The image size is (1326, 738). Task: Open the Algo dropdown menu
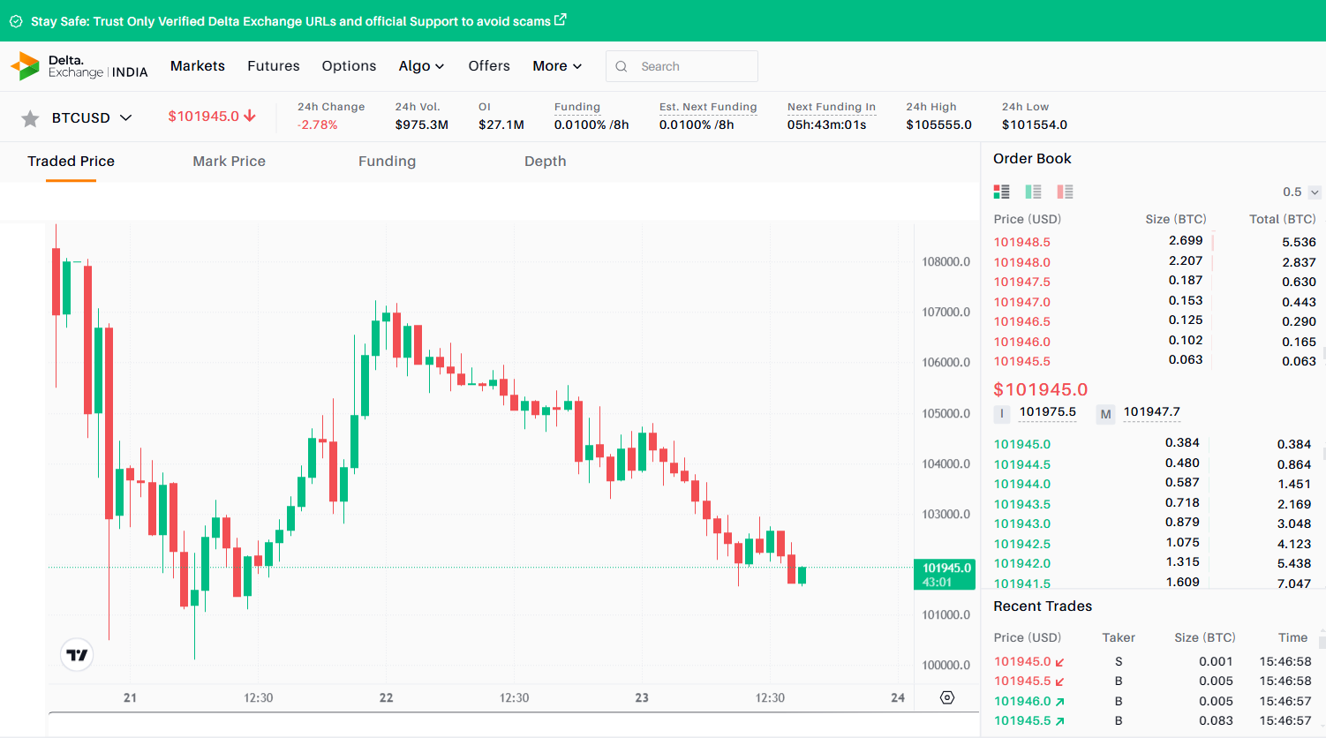[421, 66]
